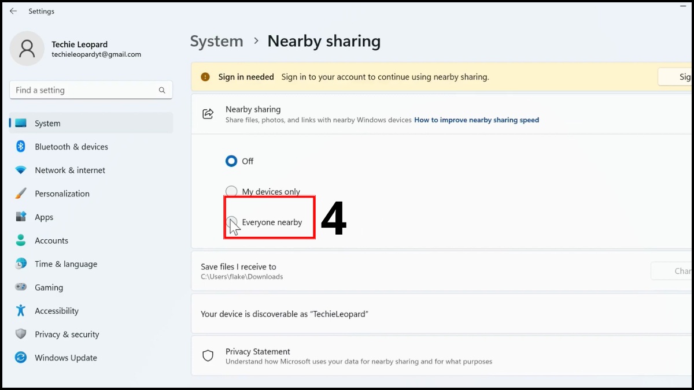Click the back arrow in Settings header
The image size is (694, 390).
(x=13, y=11)
